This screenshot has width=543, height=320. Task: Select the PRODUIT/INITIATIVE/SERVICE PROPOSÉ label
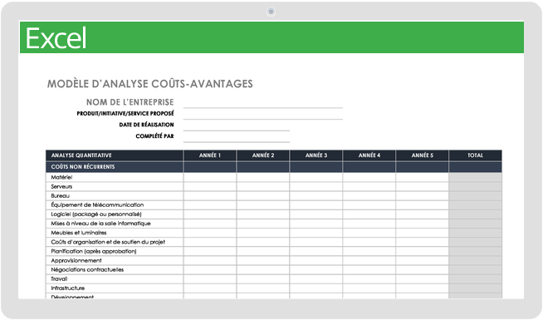125,113
